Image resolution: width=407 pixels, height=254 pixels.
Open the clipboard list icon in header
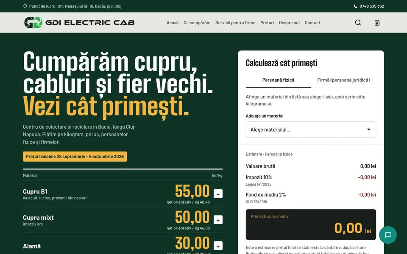tap(377, 23)
